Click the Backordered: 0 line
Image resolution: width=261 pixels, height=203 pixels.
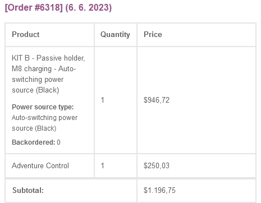coord(36,142)
